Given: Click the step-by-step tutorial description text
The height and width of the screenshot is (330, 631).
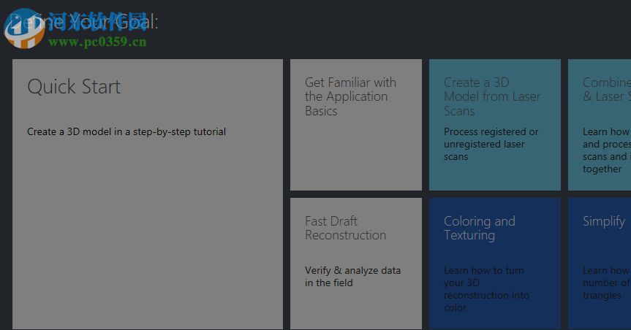Looking at the screenshot, I should [126, 132].
